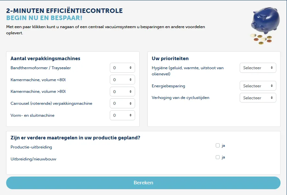Click the 'ja' label next to Productie-uitbreiding
This screenshot has height=195, width=287.
[223, 146]
